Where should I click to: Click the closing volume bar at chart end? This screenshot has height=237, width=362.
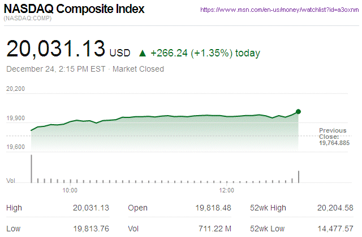(298, 176)
